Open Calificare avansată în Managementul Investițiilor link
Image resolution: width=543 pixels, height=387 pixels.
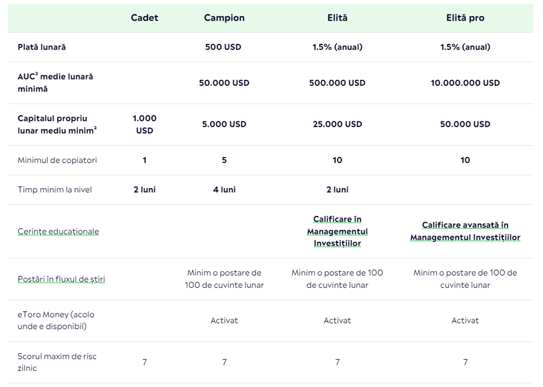[x=465, y=231]
